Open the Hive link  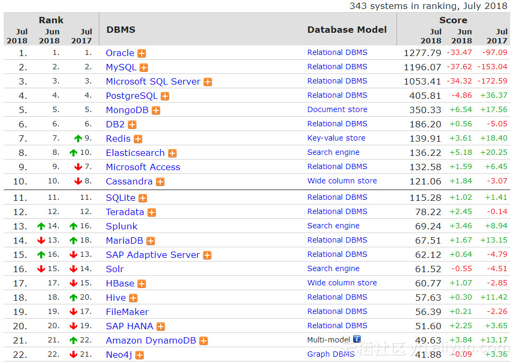pos(116,298)
